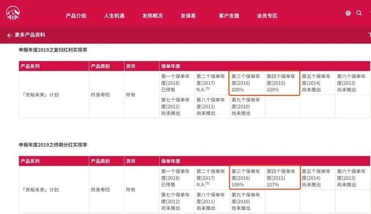
Task: Click 货币 header in the 终期分红 table
Action: [x=142, y=161]
